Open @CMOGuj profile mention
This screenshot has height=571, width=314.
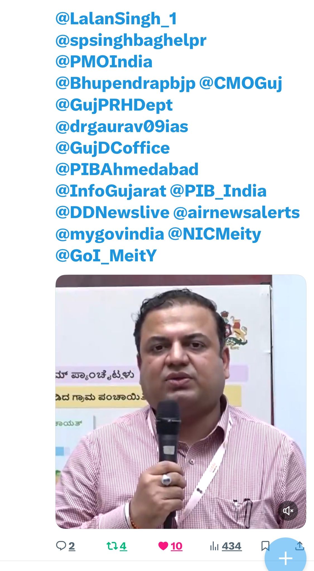pyautogui.click(x=241, y=83)
